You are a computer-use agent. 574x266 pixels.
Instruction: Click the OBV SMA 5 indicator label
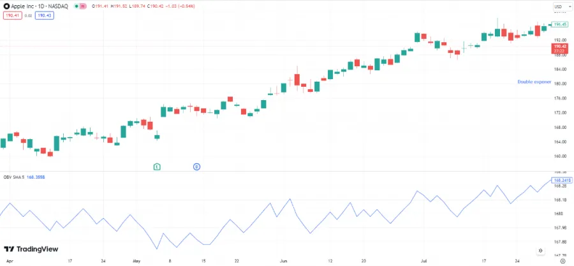(15, 176)
